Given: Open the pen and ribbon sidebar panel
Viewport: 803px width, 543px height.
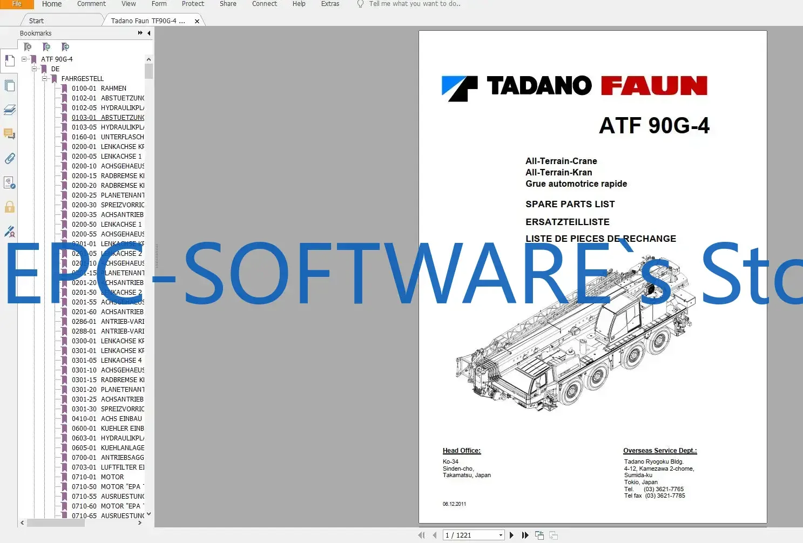Looking at the screenshot, I should pyautogui.click(x=9, y=232).
